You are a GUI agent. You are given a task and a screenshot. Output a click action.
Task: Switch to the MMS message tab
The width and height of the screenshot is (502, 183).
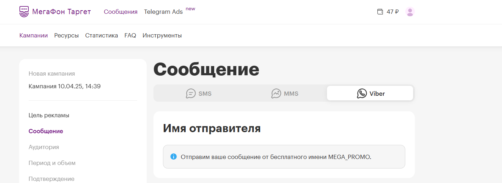coord(285,93)
